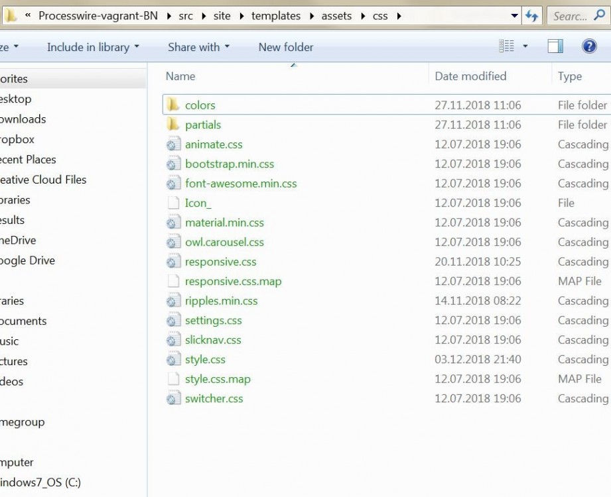The image size is (611, 497).
Task: Click the help question mark icon
Action: click(x=589, y=46)
